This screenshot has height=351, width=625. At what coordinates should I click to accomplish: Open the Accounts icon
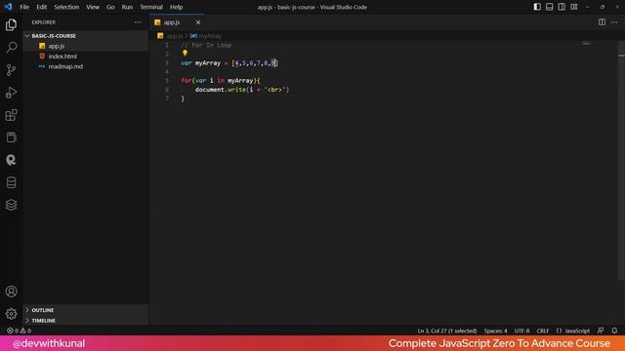11,292
